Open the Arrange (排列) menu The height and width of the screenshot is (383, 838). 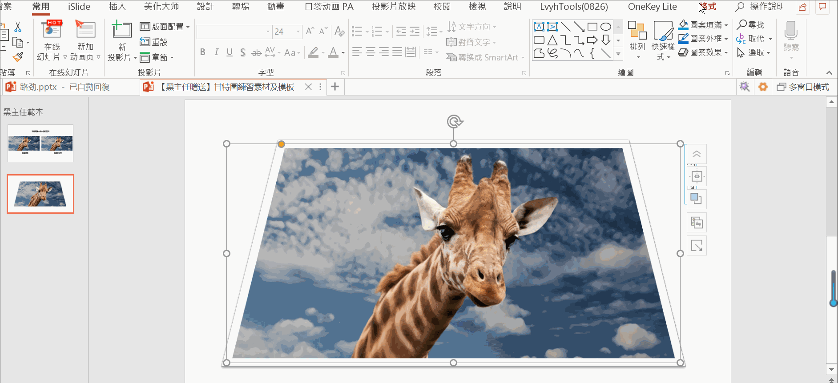tap(637, 40)
